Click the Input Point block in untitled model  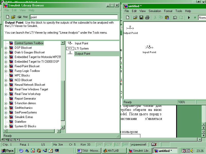[x=149, y=47]
